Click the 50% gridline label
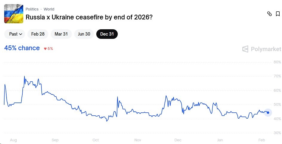The image size is (282, 144). [277, 105]
